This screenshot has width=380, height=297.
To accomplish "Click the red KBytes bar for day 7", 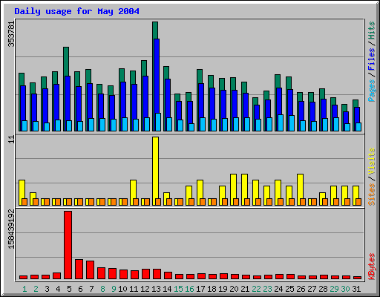I will [90, 270].
